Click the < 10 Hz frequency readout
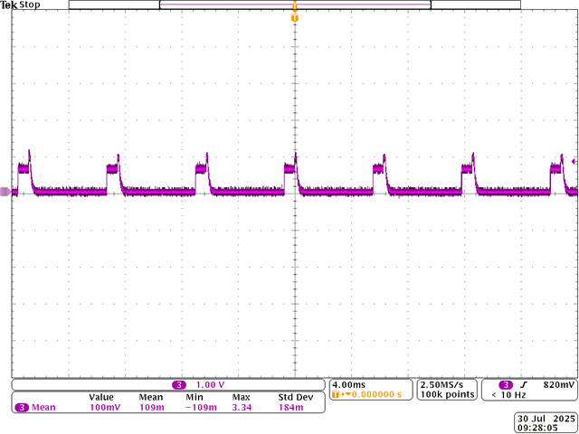The image size is (579, 434). (x=508, y=395)
